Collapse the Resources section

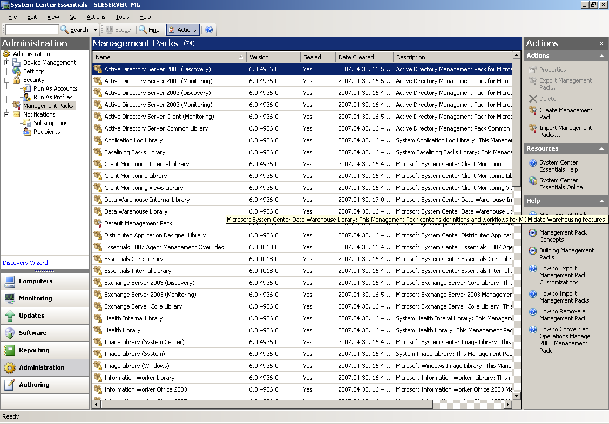[601, 148]
